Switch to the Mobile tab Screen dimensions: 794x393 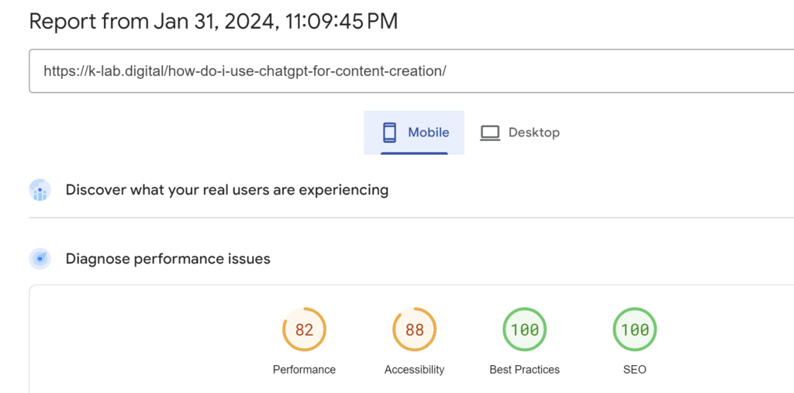pyautogui.click(x=414, y=133)
